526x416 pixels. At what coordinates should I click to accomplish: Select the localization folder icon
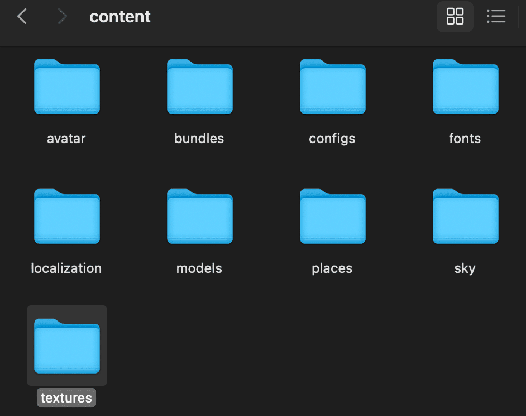[67, 216]
